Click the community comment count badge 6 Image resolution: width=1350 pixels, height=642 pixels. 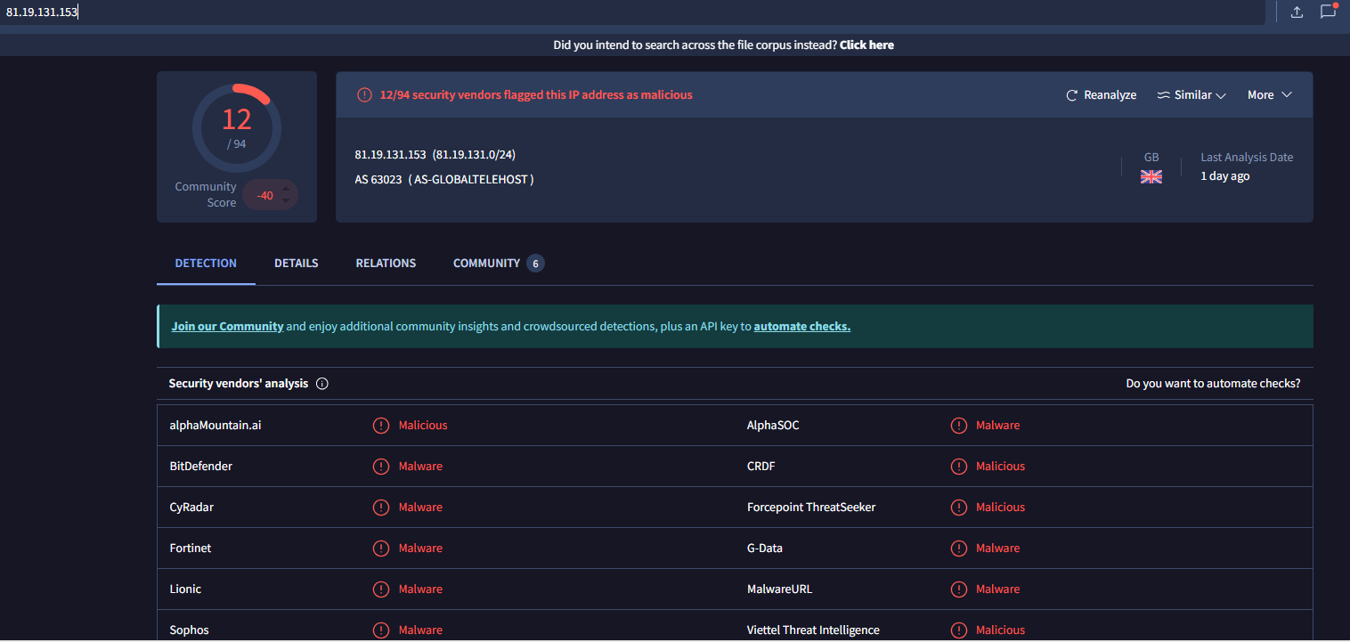coord(535,264)
